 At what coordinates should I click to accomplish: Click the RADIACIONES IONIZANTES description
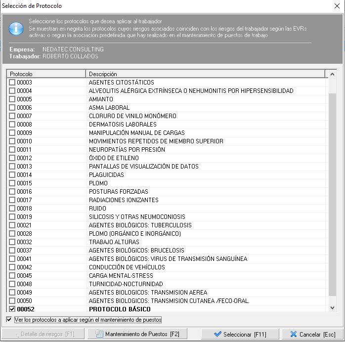(124, 200)
